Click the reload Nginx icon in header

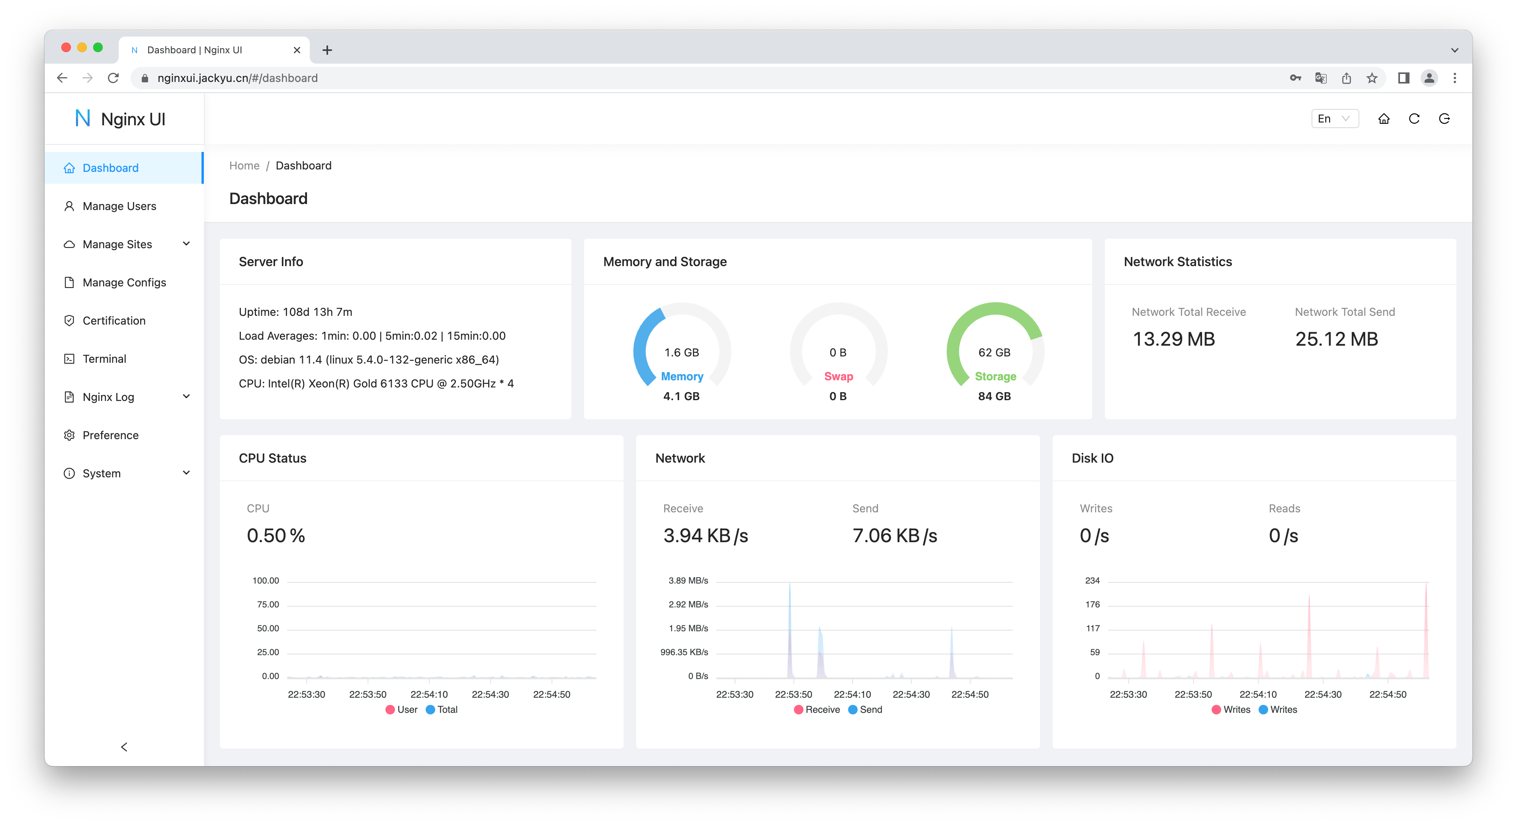[1413, 119]
